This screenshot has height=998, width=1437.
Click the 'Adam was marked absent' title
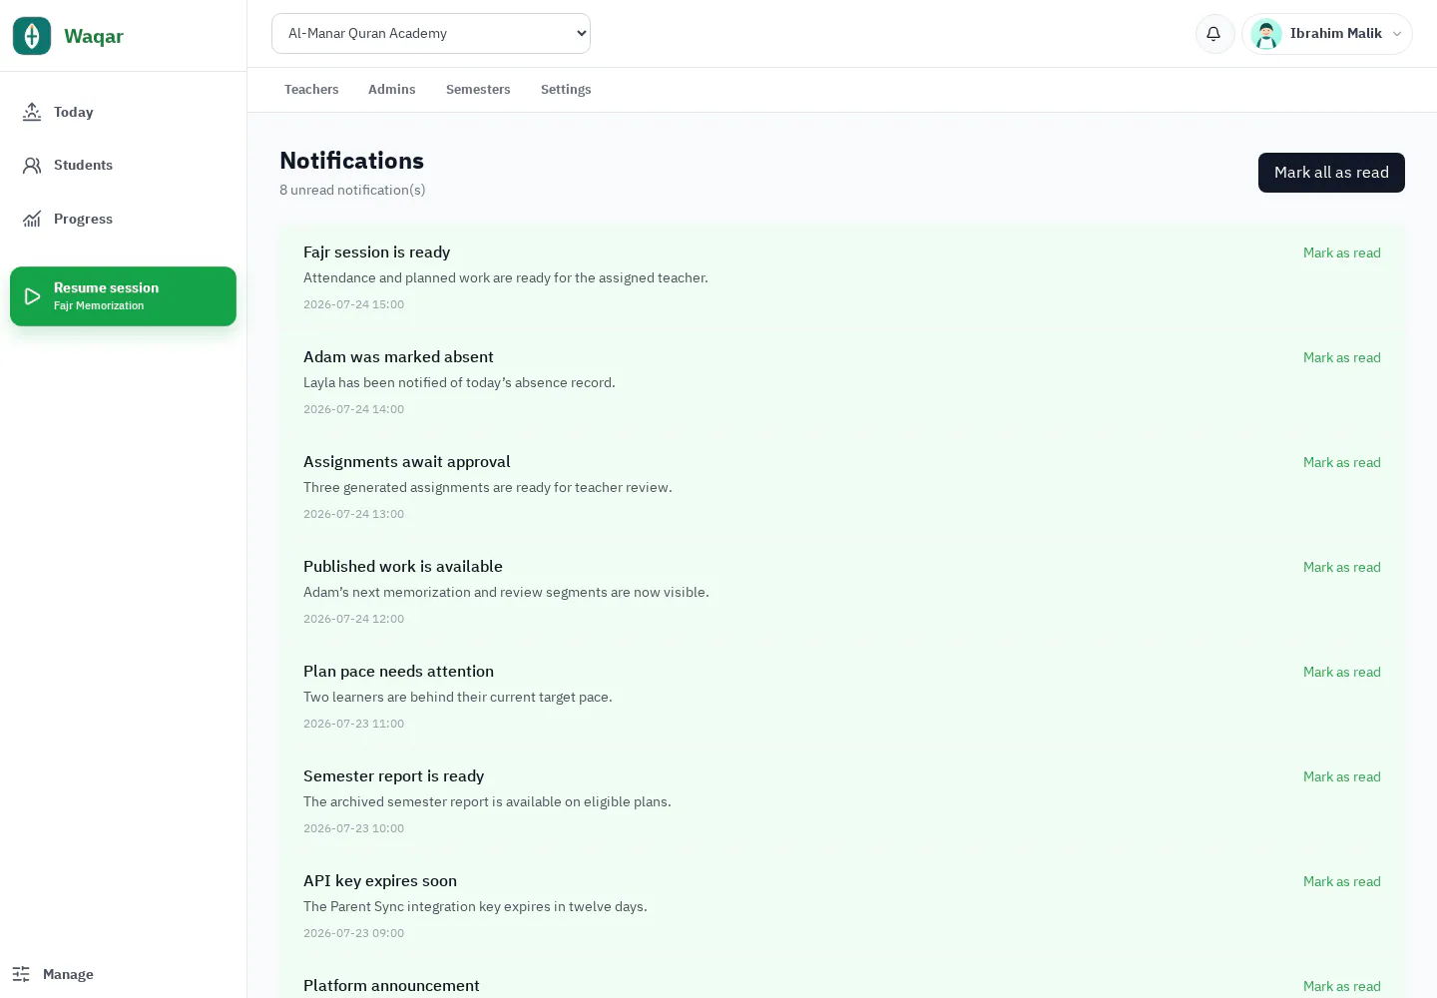pos(398,357)
